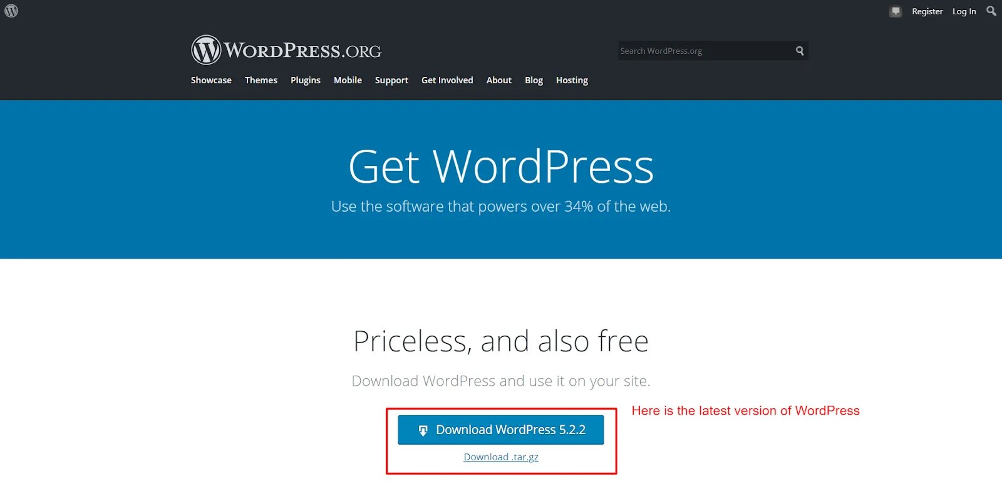Open the Plugins section
The width and height of the screenshot is (1002, 491).
[x=306, y=80]
